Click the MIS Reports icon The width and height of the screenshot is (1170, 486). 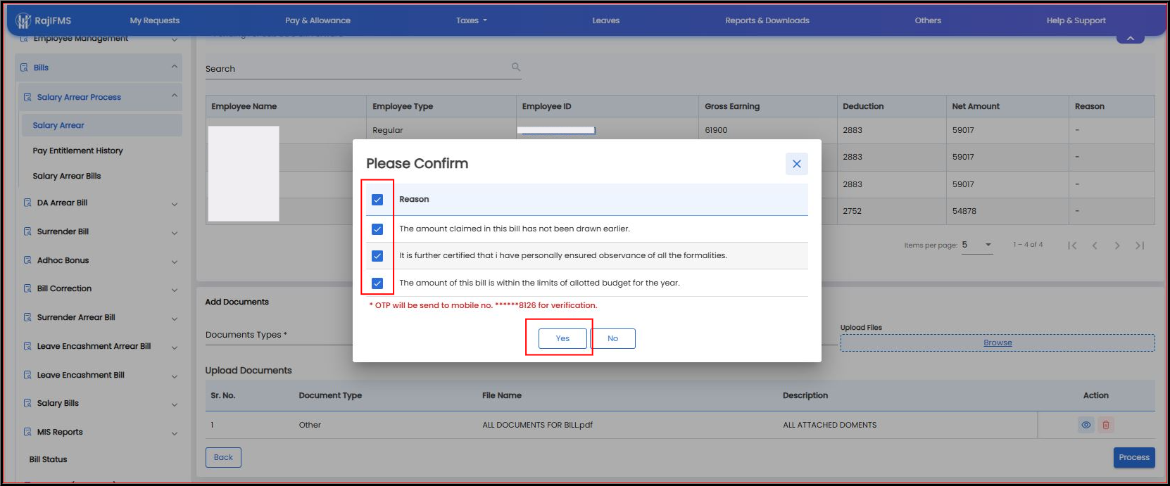point(27,432)
